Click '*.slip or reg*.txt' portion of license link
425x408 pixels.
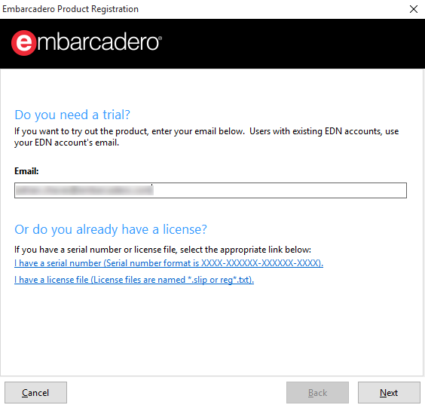tap(219, 280)
